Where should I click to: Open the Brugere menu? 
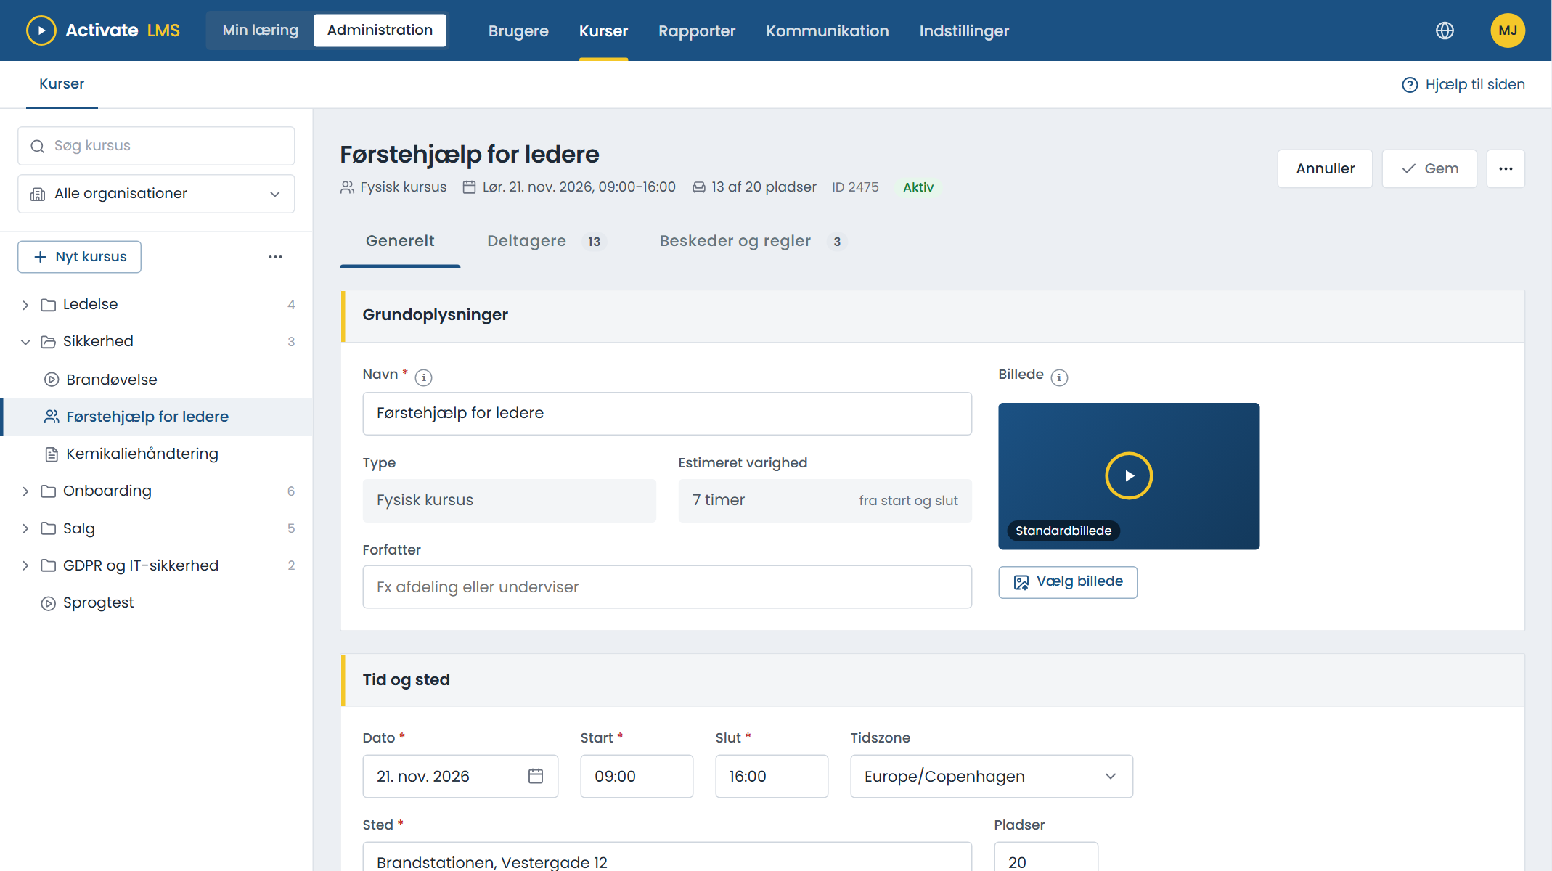(518, 30)
